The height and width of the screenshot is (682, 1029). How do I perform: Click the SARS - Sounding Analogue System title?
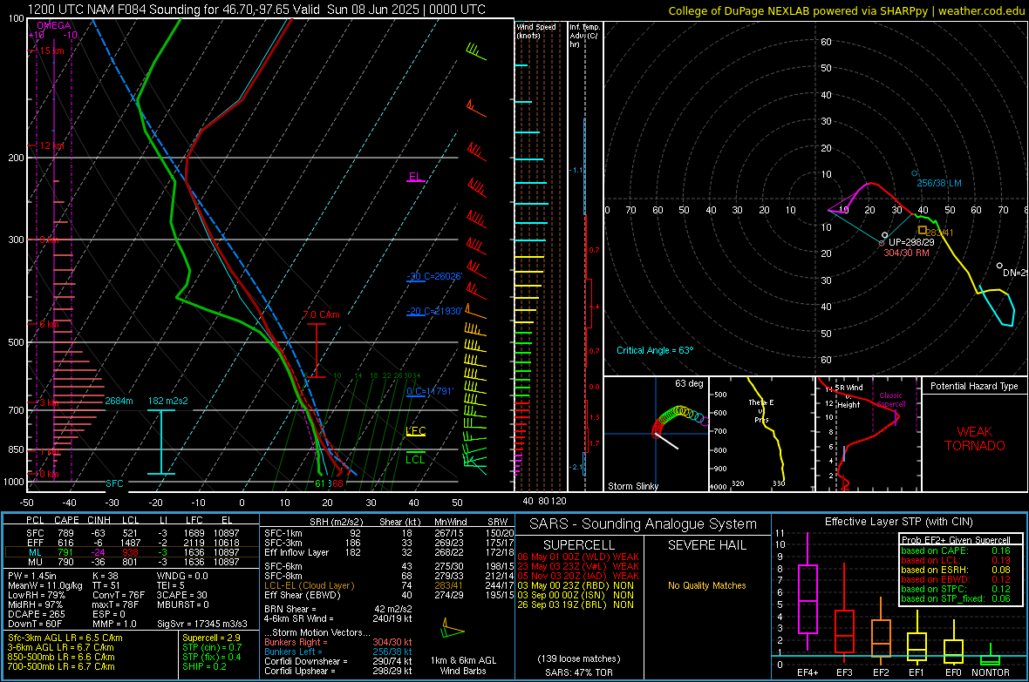(x=643, y=524)
